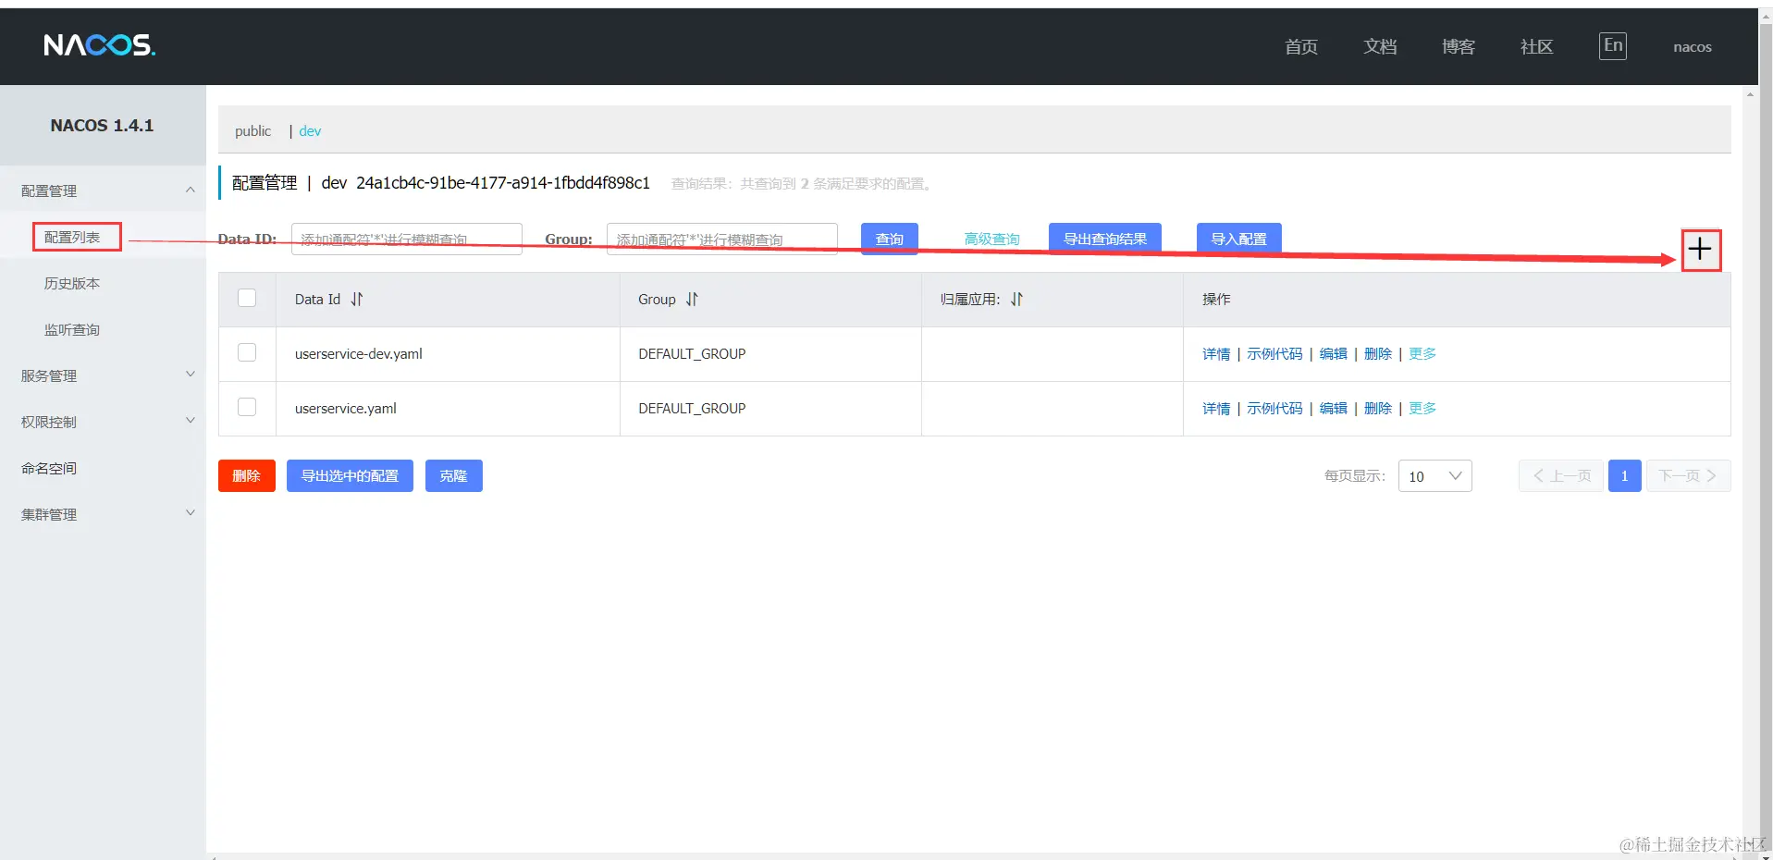Click the red 删除 batch delete button
1773x860 pixels.
point(247,476)
